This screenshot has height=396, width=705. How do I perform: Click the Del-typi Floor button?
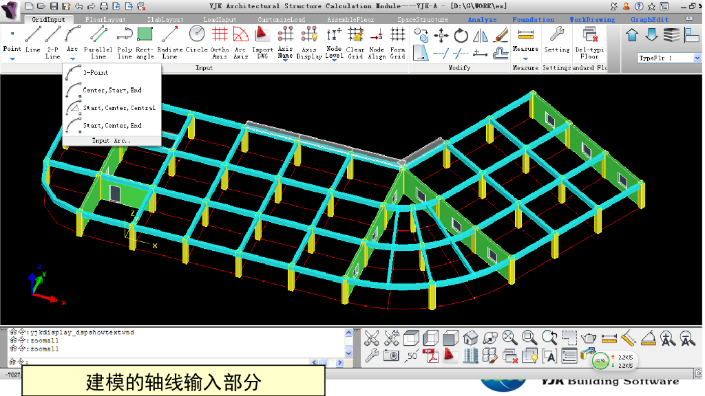(589, 43)
